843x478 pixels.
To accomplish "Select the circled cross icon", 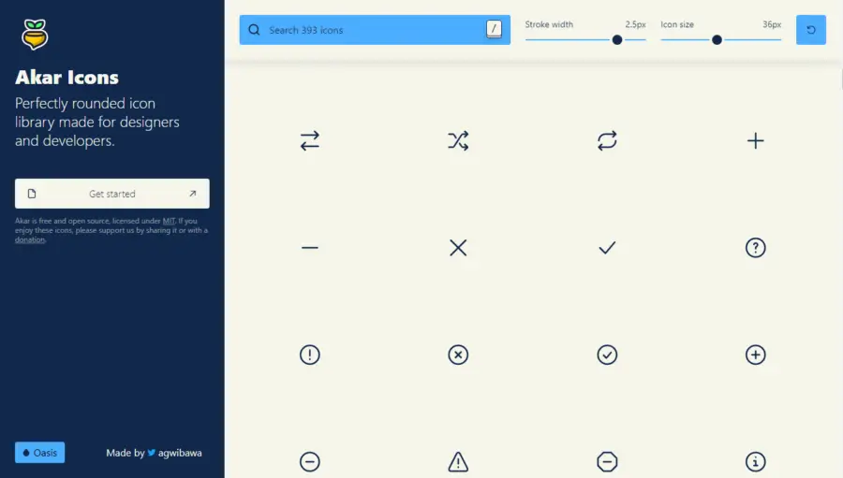I will click(458, 355).
